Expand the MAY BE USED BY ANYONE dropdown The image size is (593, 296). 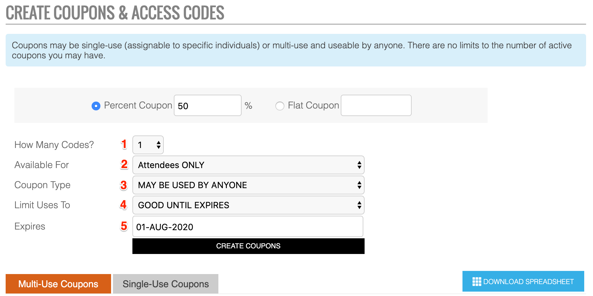point(248,185)
